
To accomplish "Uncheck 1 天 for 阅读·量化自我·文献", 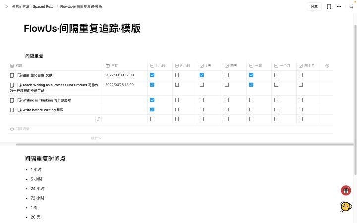I will [202, 75].
